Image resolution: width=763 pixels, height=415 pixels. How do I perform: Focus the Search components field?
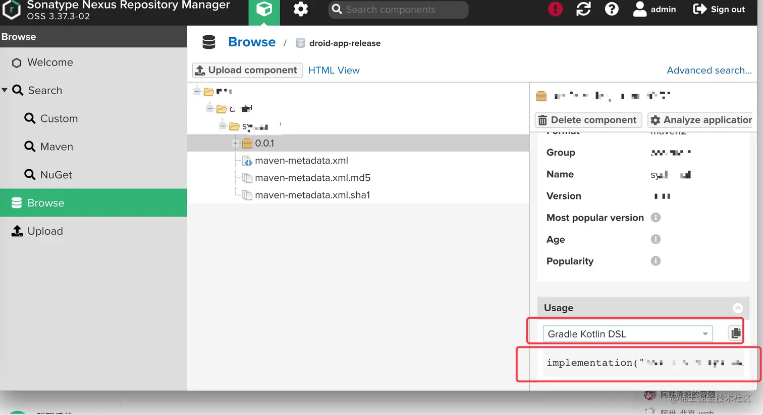[398, 10]
